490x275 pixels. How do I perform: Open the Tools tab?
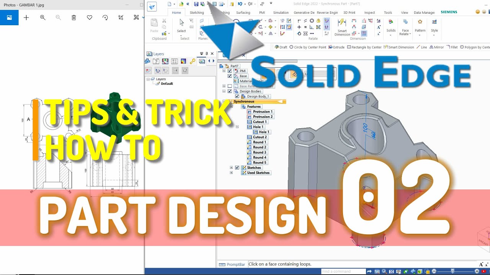(388, 13)
